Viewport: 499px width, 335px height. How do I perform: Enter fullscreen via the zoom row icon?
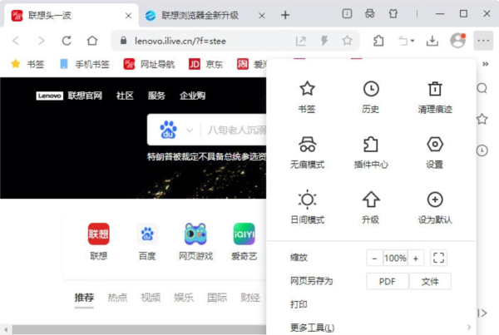(x=438, y=258)
